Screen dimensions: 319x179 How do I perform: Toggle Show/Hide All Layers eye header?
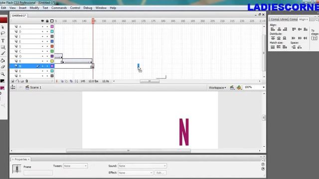tap(42, 21)
